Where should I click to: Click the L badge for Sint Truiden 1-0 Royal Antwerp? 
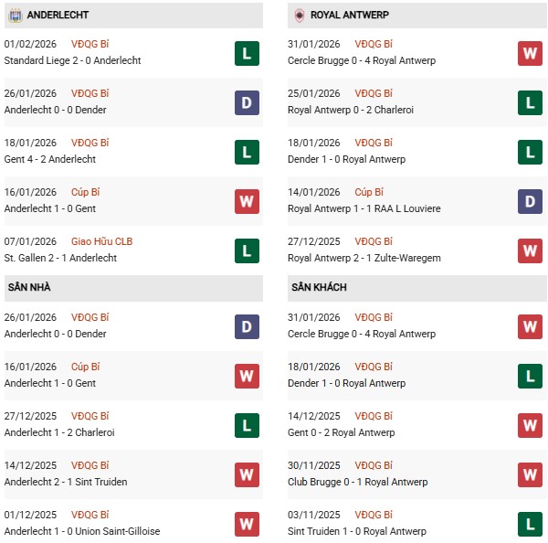530,524
